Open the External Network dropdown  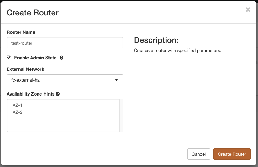[x=65, y=80]
